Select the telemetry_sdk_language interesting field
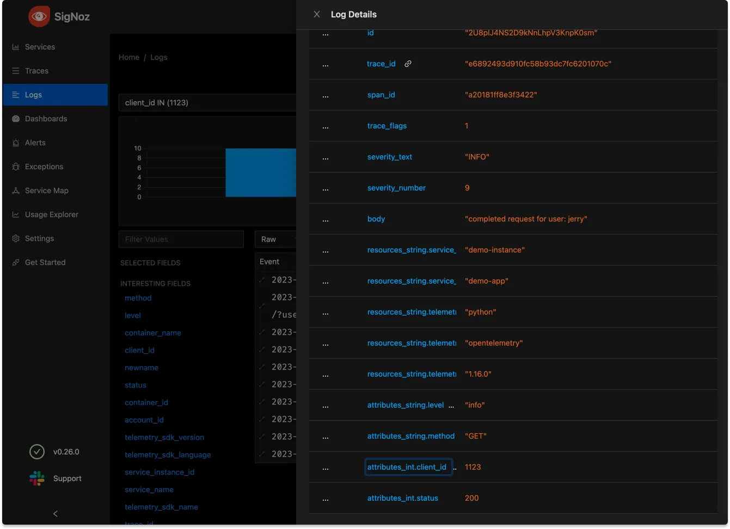The height and width of the screenshot is (529, 730). tap(168, 454)
